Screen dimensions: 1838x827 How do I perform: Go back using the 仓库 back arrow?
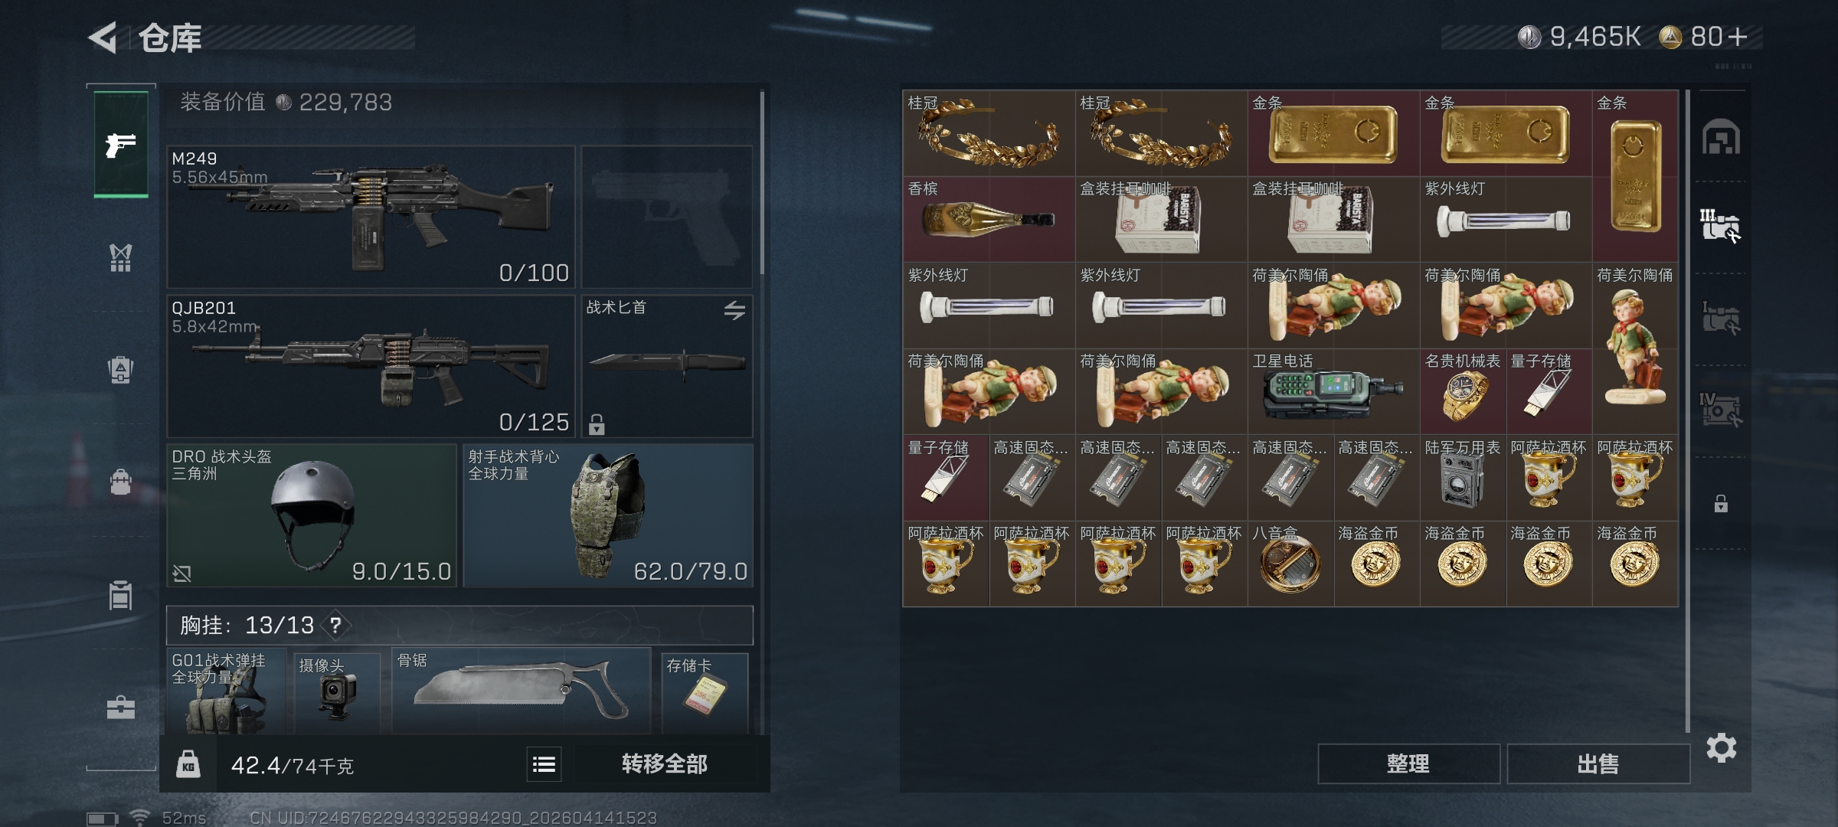(103, 38)
